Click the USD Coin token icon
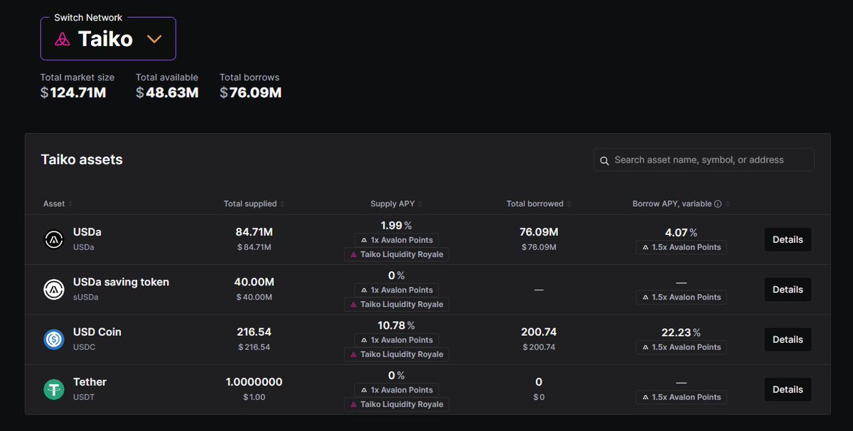Screen dimensions: 853x431 tap(54, 339)
